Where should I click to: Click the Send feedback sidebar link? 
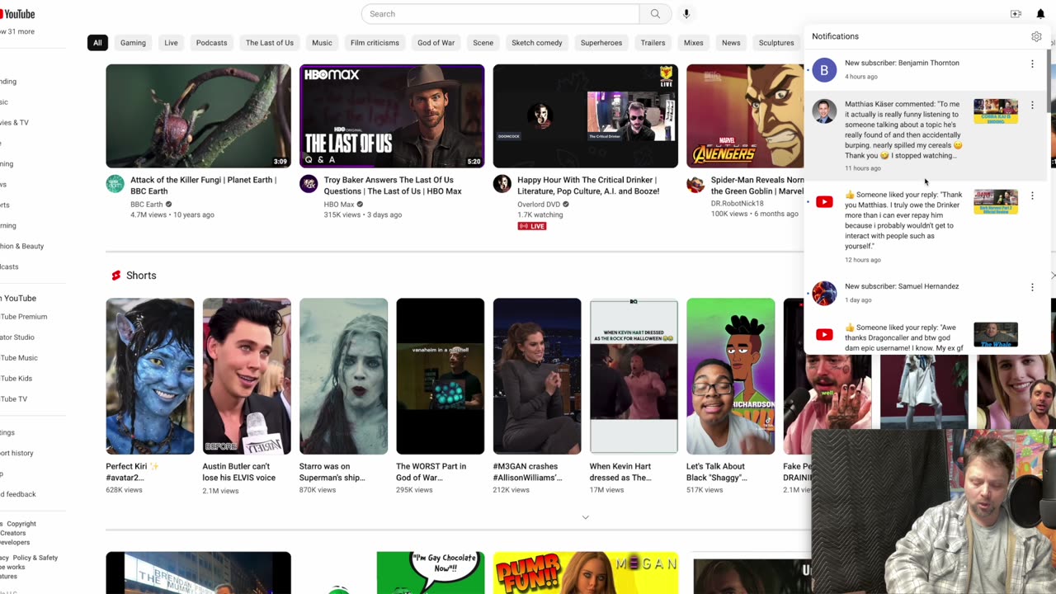coord(18,494)
